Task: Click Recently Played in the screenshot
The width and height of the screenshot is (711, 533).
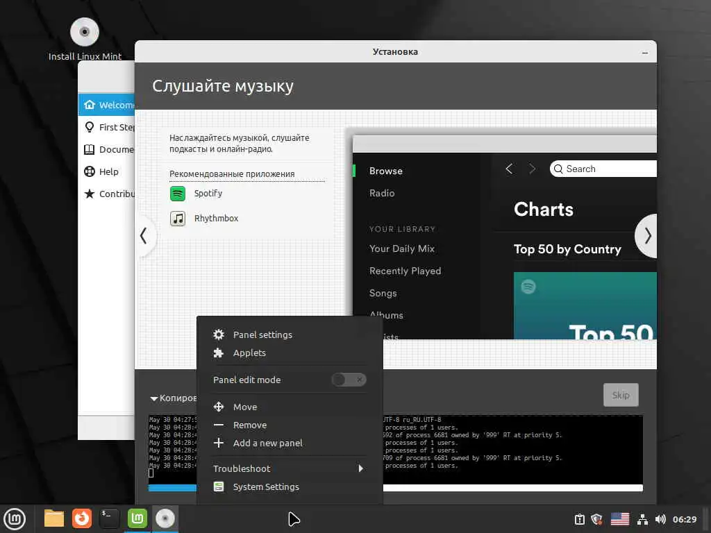Action: click(405, 271)
